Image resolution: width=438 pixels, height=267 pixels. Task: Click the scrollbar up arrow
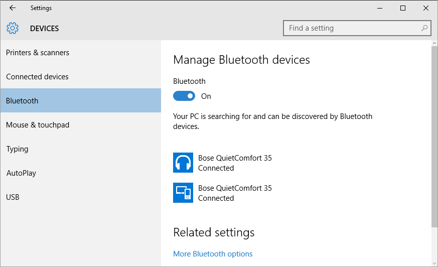pyautogui.click(x=434, y=43)
